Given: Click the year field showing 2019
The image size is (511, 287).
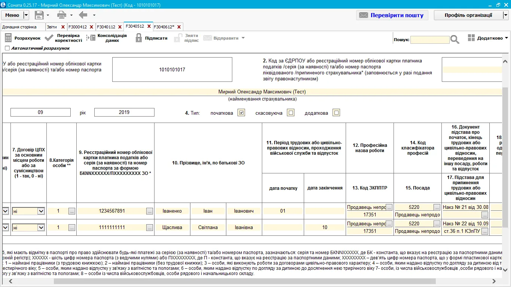Looking at the screenshot, I should (x=124, y=112).
